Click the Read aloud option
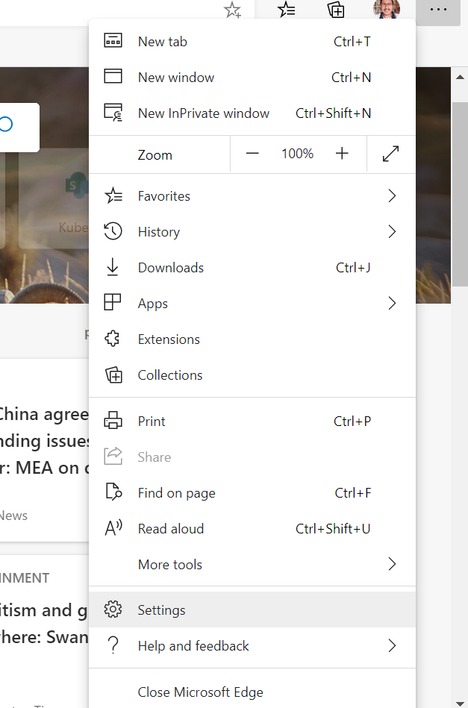 pyautogui.click(x=169, y=528)
